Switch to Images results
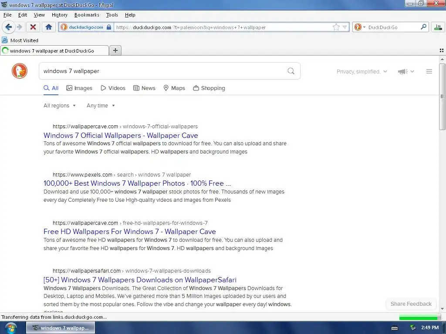 point(79,88)
